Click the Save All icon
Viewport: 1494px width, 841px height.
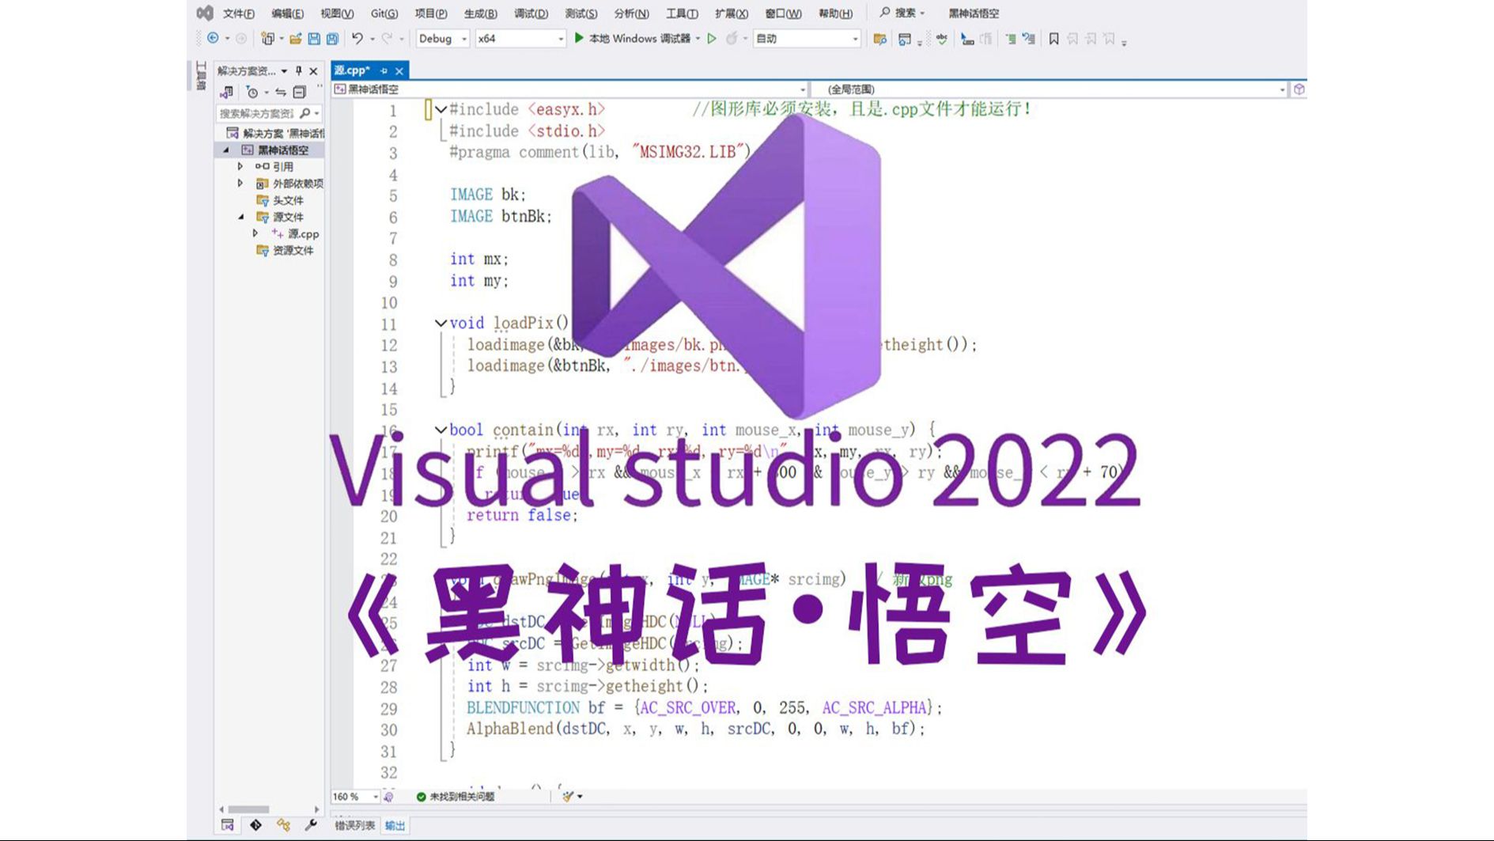(x=333, y=38)
